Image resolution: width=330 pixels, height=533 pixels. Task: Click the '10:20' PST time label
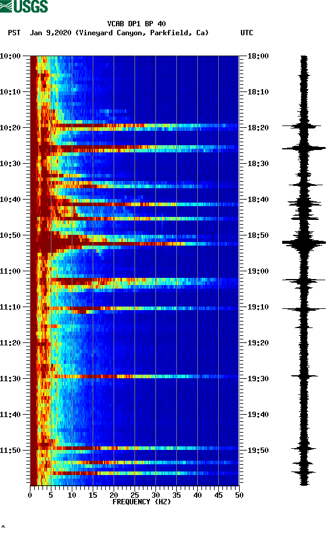10,128
